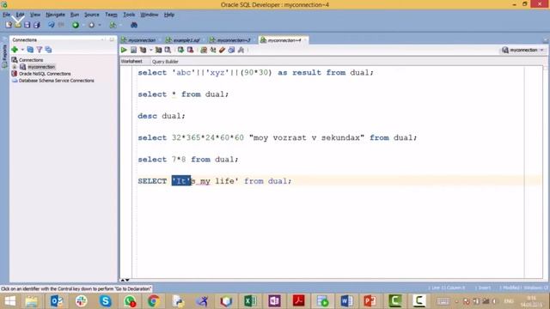Click the Open file folder icon

18,25
